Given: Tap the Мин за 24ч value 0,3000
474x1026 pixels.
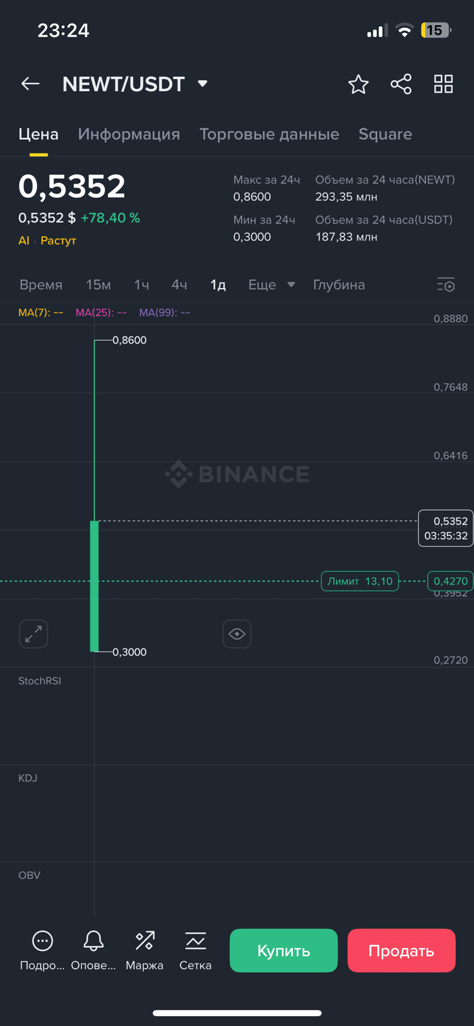Looking at the screenshot, I should pyautogui.click(x=252, y=237).
